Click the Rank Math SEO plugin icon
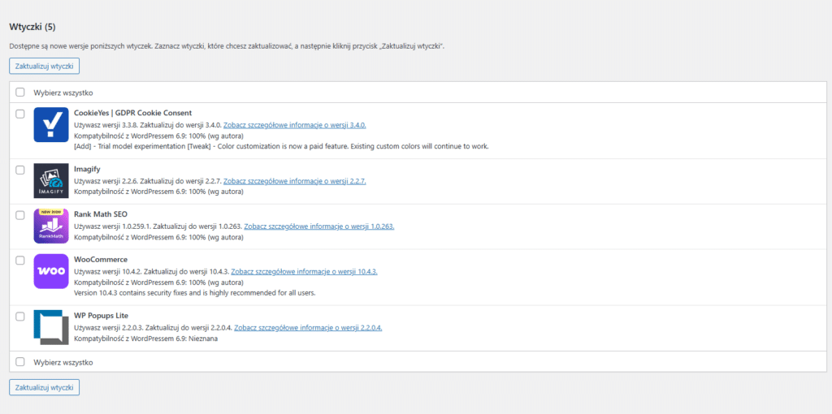Screen dimensions: 832x414 pos(51,226)
